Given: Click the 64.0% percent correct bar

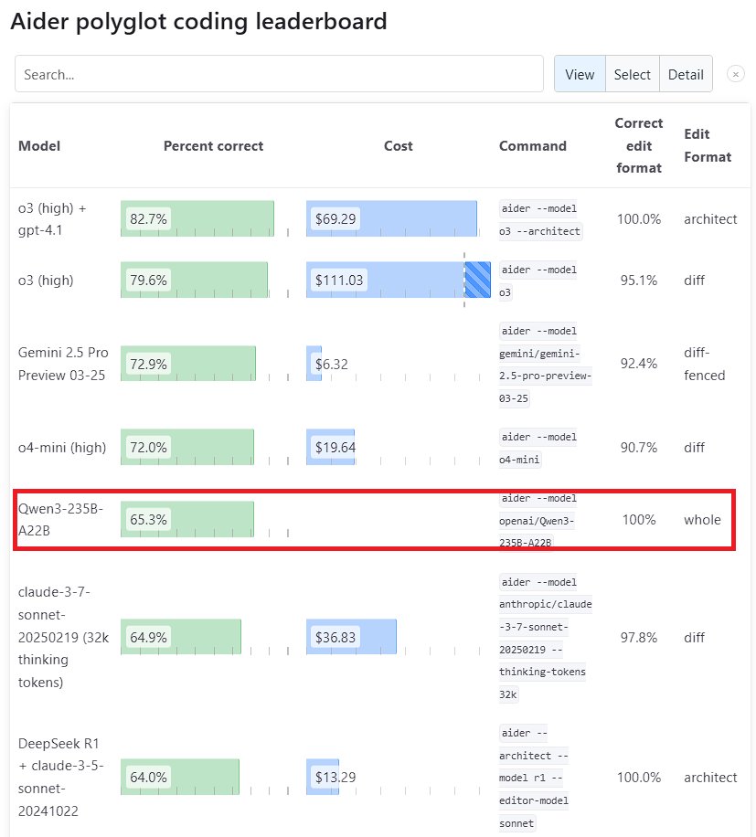Looking at the screenshot, I should pyautogui.click(x=180, y=778).
